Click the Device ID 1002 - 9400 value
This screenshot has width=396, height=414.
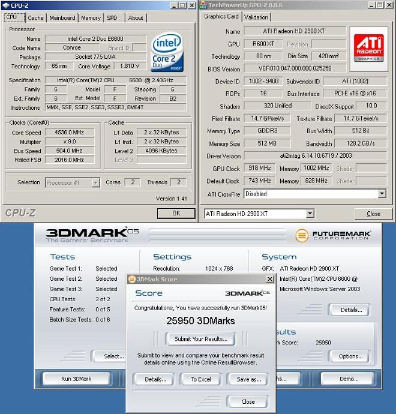[x=263, y=81]
